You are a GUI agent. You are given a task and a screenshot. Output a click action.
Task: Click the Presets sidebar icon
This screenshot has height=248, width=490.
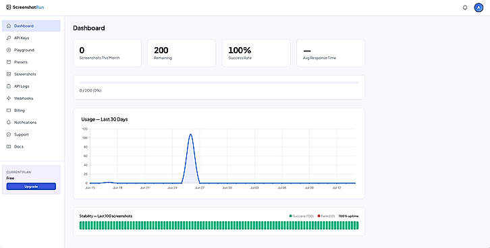(x=9, y=62)
